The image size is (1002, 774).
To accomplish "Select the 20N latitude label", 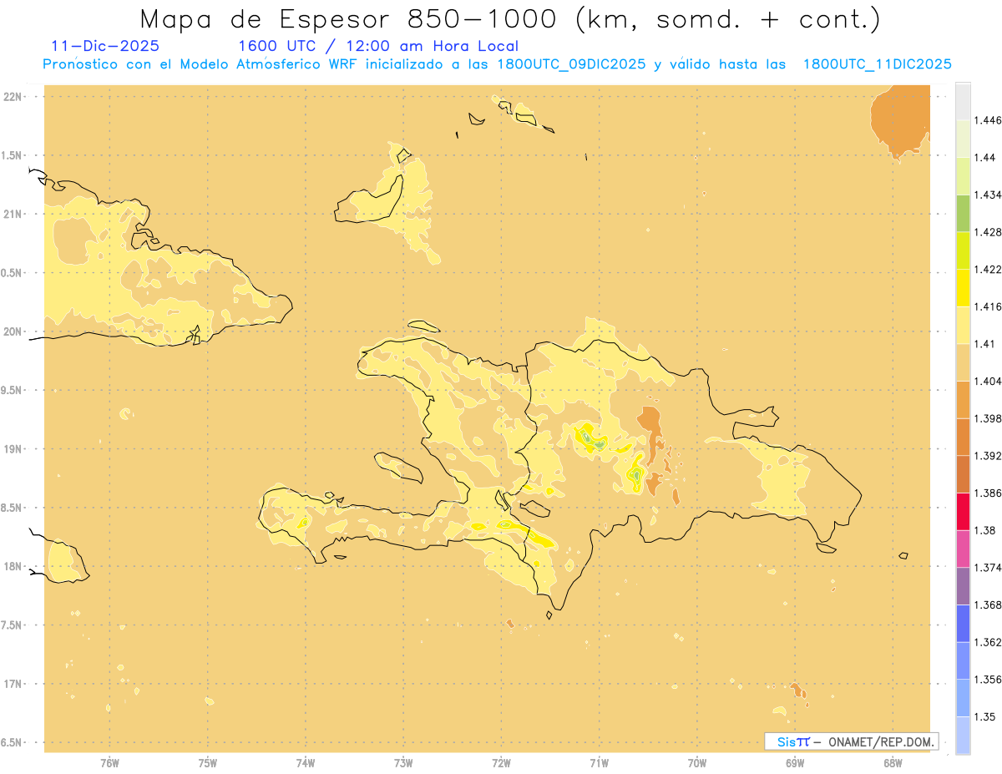I will [x=13, y=331].
